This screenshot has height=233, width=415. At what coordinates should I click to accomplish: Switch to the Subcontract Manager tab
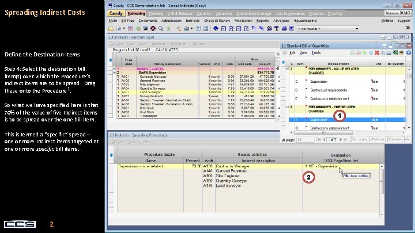pyautogui.click(x=254, y=13)
